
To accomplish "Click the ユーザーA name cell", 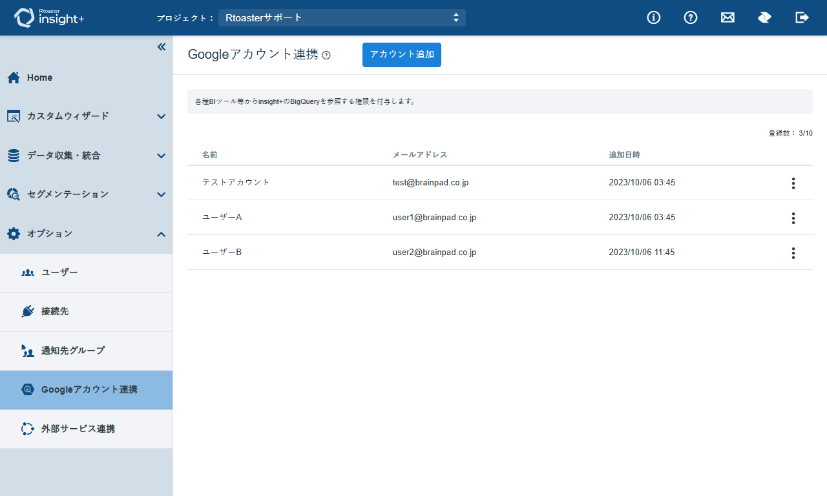I will [x=222, y=217].
